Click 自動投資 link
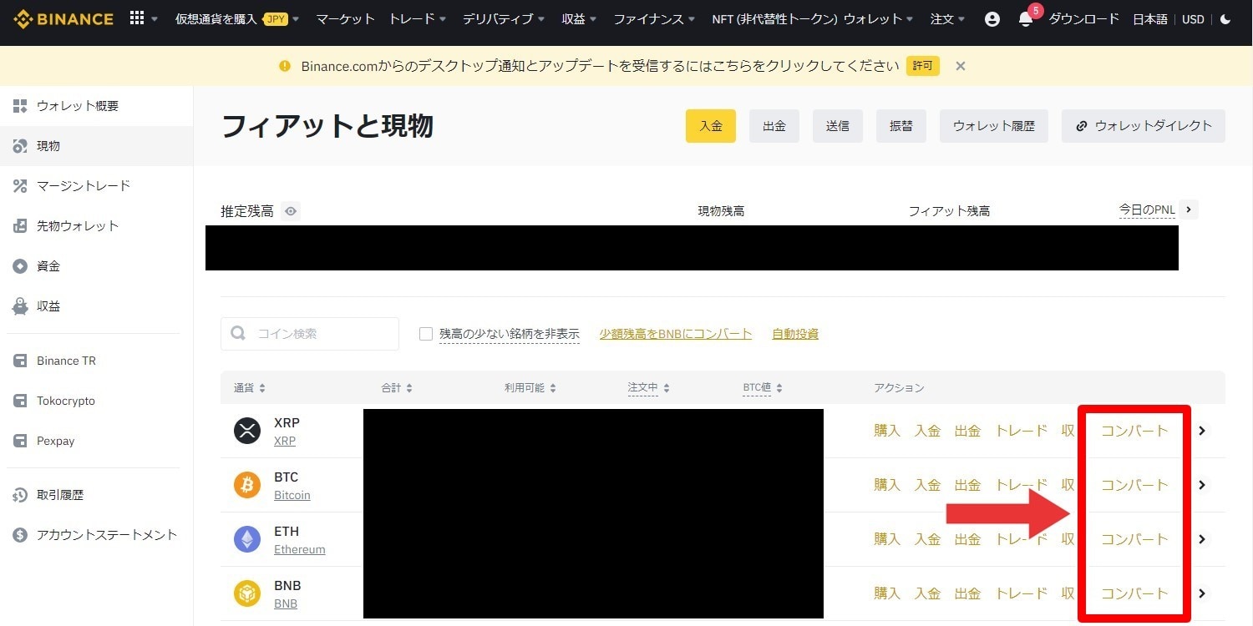The width and height of the screenshot is (1253, 626). [795, 334]
